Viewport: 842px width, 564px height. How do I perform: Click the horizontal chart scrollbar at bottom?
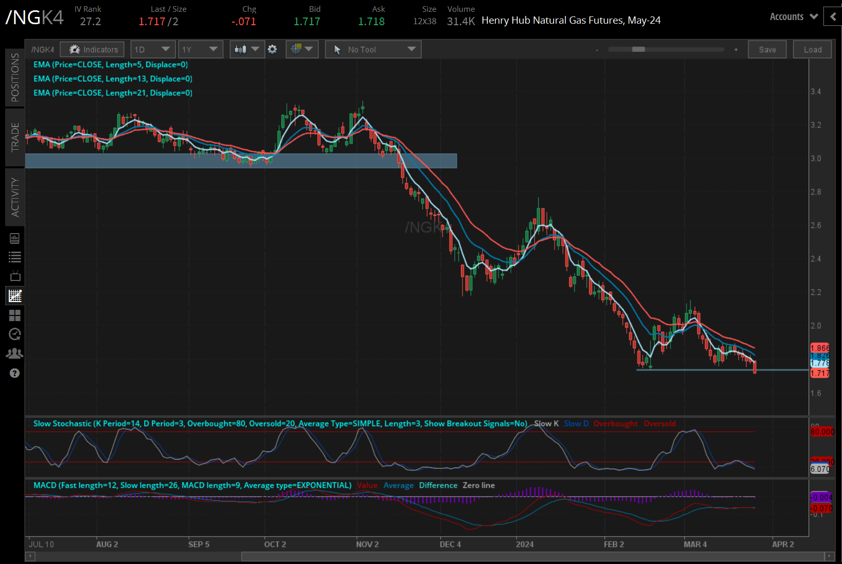[x=532, y=556]
